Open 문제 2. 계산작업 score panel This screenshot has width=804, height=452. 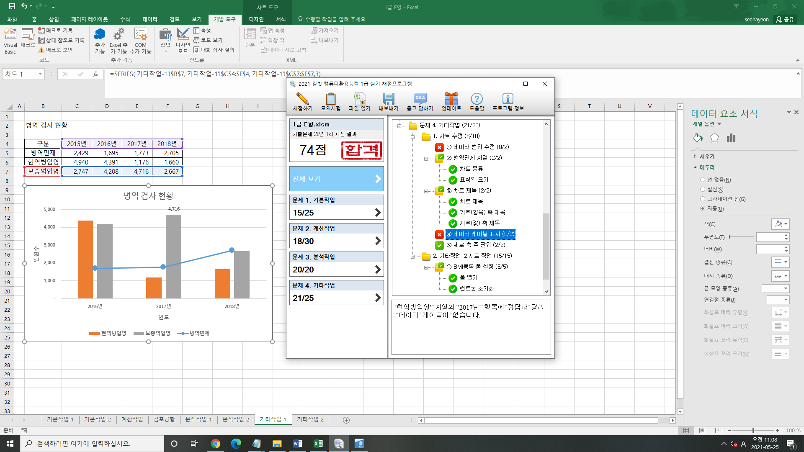tap(336, 236)
